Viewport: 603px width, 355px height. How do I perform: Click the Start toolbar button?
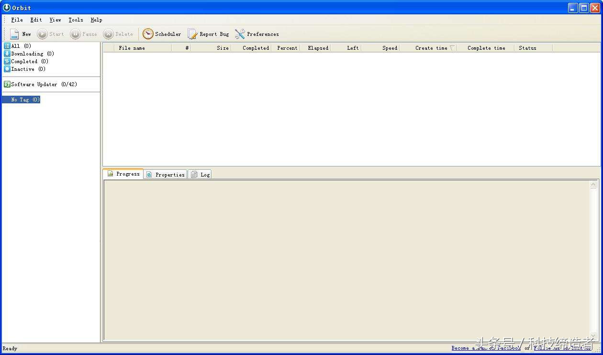[50, 34]
